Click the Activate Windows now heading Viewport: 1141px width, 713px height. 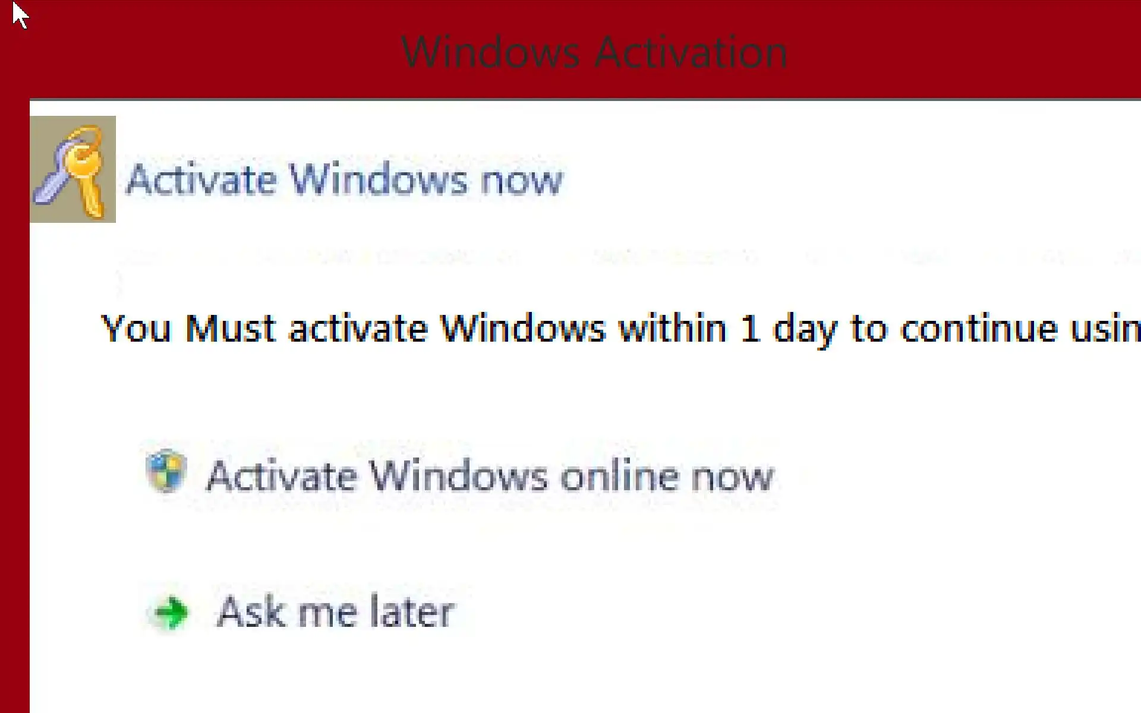344,179
